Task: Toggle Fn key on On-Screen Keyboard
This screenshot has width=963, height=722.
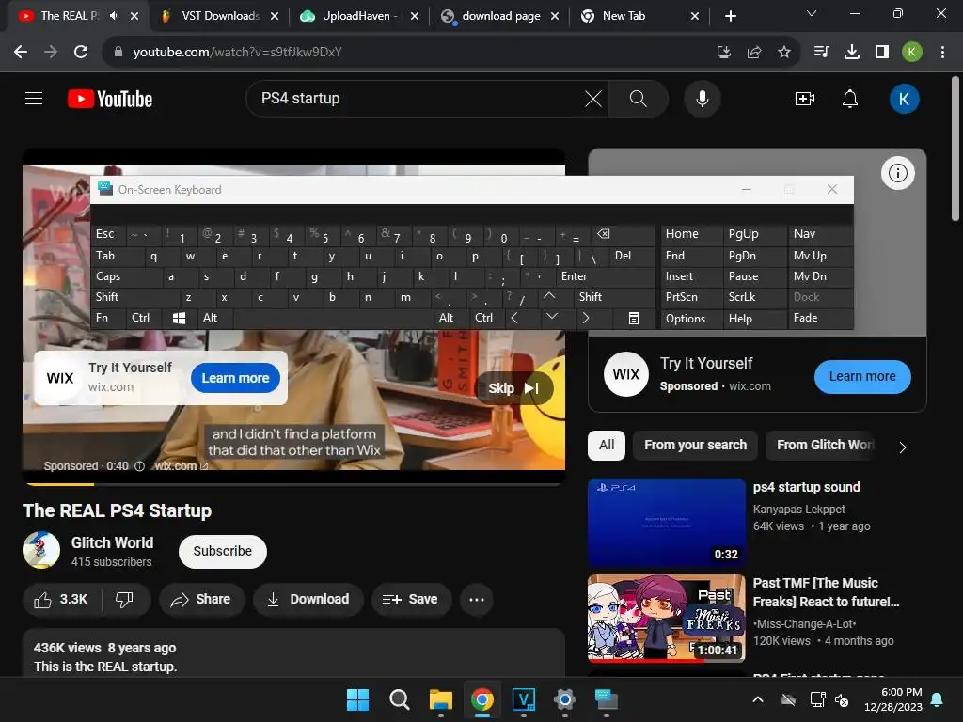Action: (x=108, y=318)
